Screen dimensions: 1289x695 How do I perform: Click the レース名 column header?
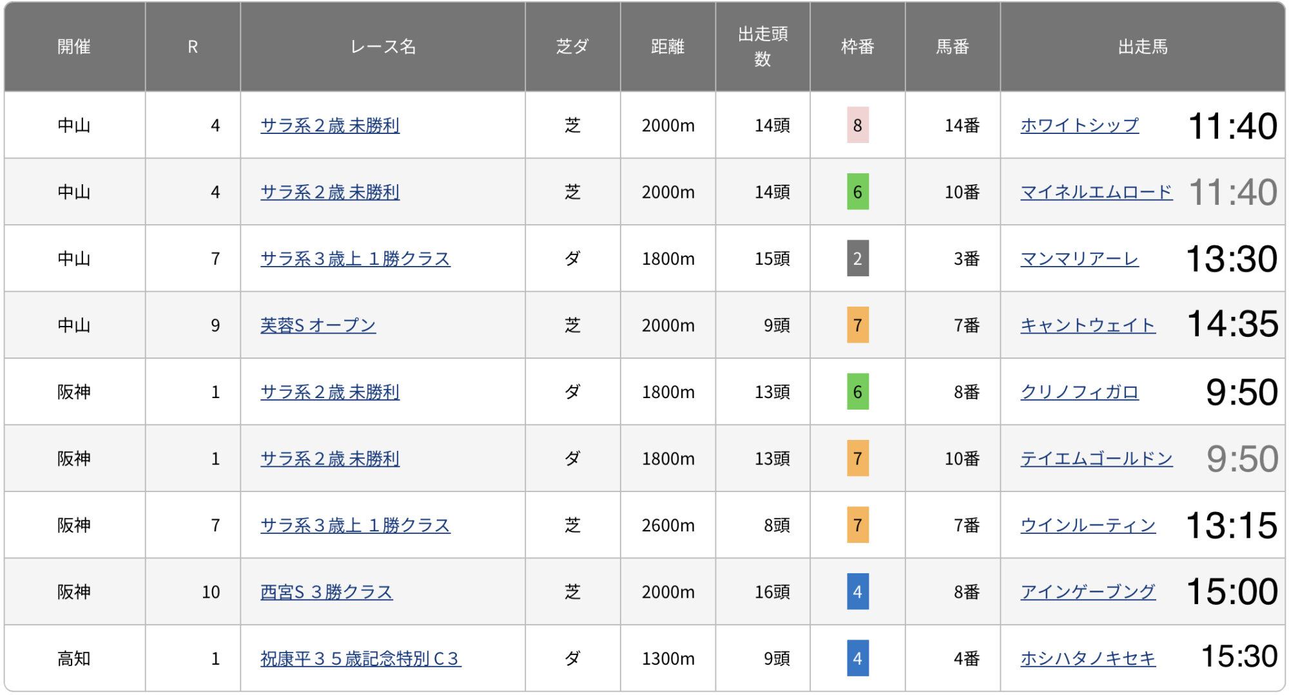coord(383,47)
